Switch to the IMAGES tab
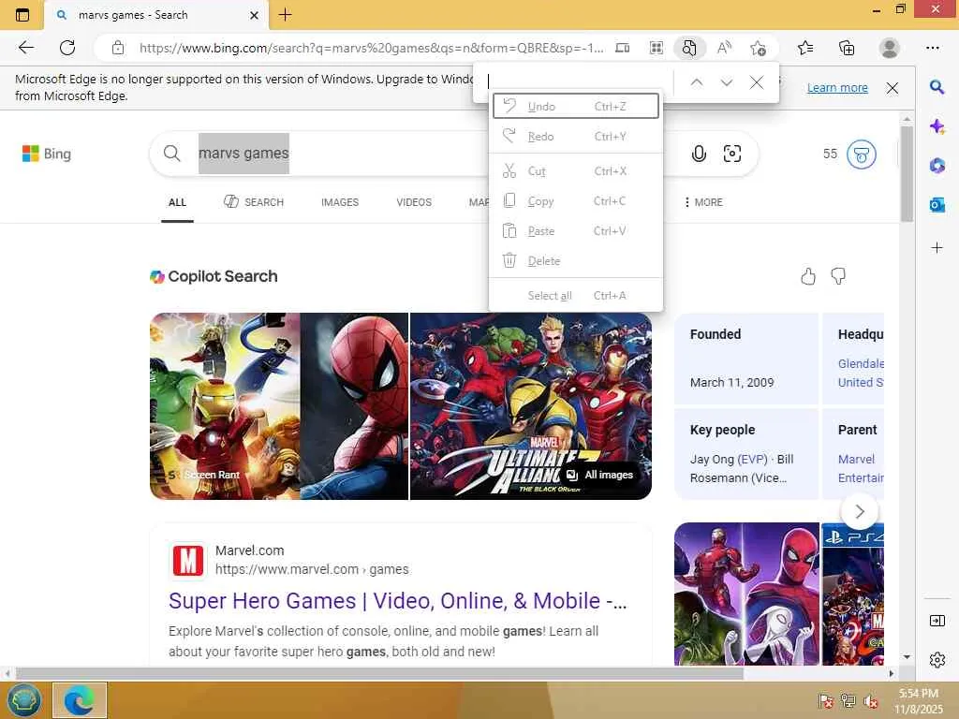 point(340,202)
